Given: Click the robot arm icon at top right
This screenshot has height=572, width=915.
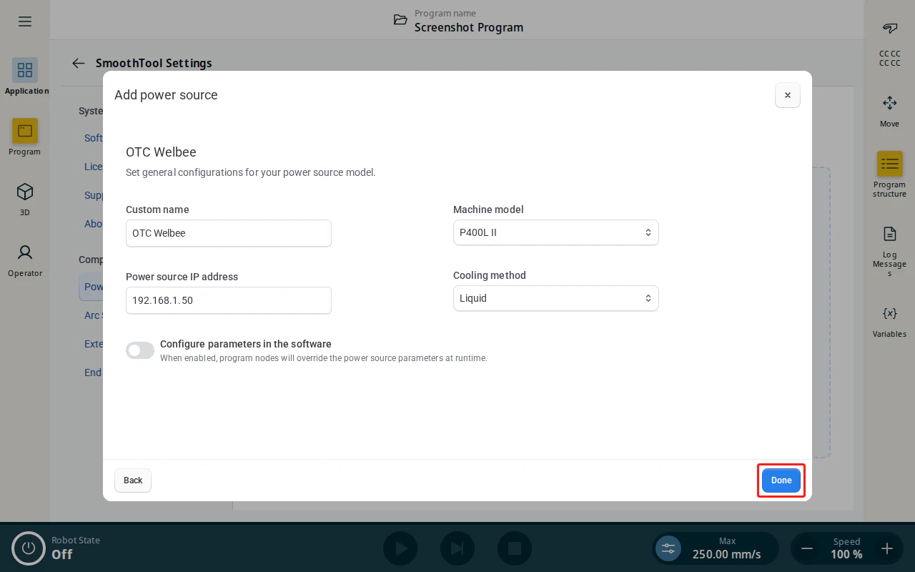Looking at the screenshot, I should click(890, 29).
